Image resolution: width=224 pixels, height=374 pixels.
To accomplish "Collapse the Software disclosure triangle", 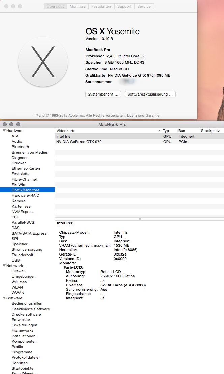I will pyautogui.click(x=4, y=298).
